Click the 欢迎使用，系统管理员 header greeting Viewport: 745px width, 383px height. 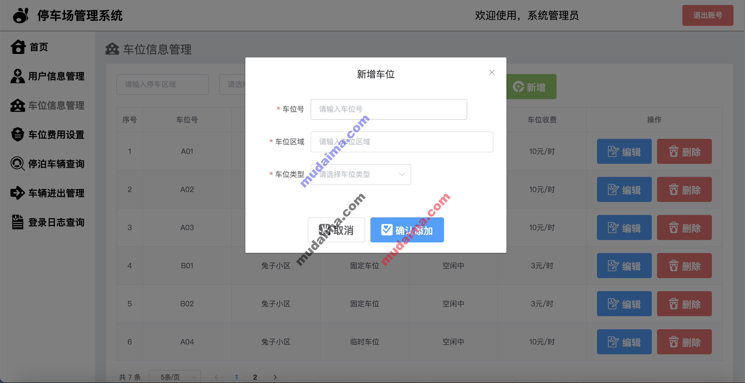(x=527, y=15)
